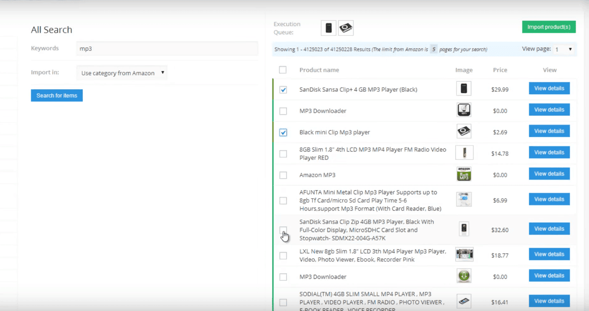Screen dimensions: 589x311
Task: Check AFUNTA Mini Metal Clip checkbox
Action: 283,201
